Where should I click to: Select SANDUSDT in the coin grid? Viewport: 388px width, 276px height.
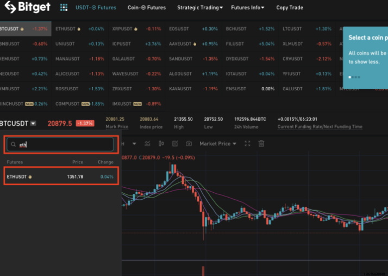pyautogui.click(x=193, y=59)
